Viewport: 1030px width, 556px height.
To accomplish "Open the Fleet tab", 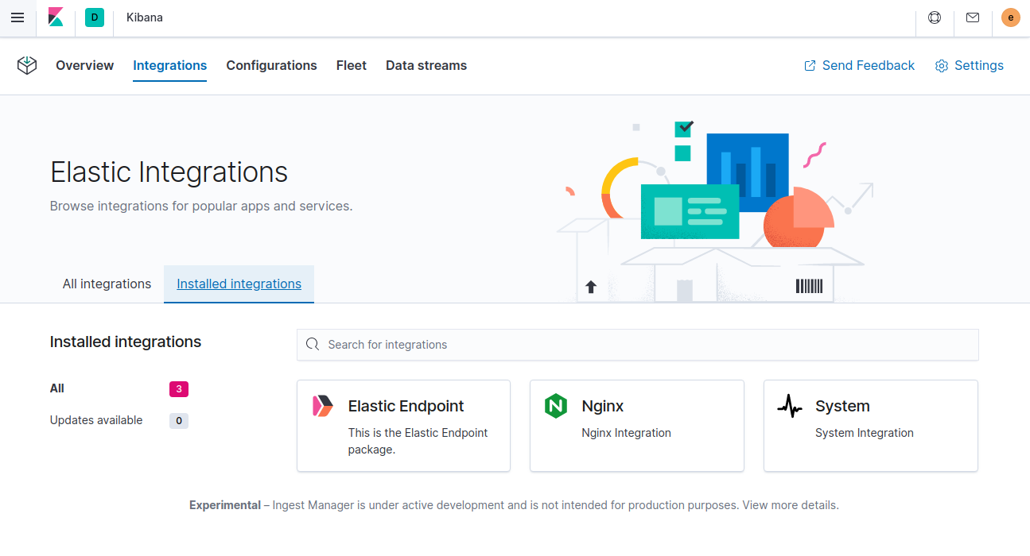I will [352, 66].
